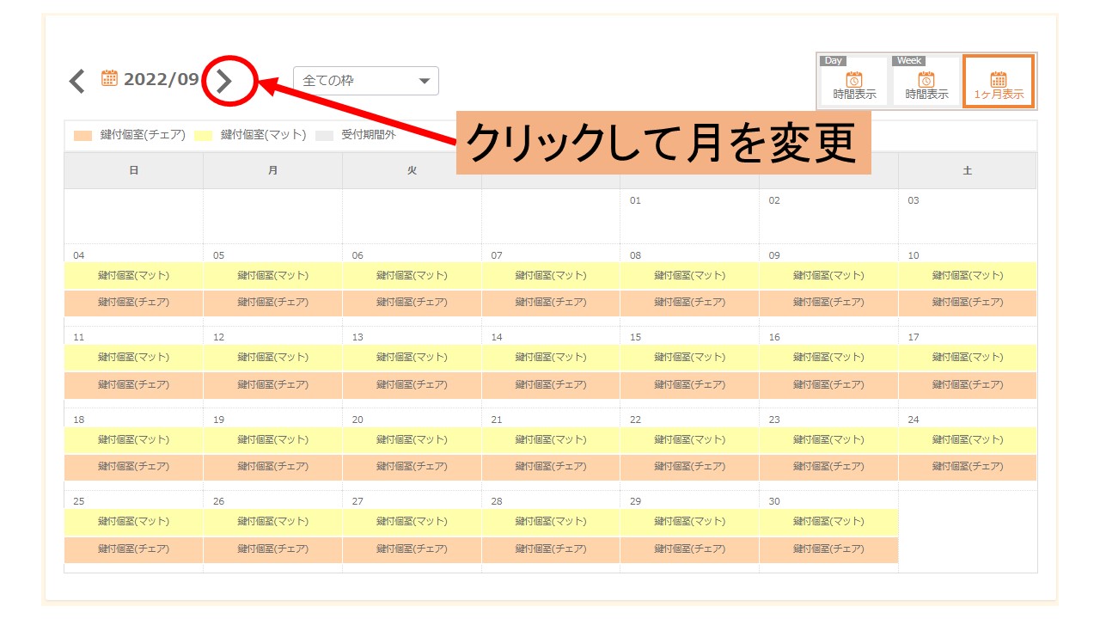The height and width of the screenshot is (619, 1100).
Task: Select 鍵付個室(マット) on day 09
Action: click(828, 276)
